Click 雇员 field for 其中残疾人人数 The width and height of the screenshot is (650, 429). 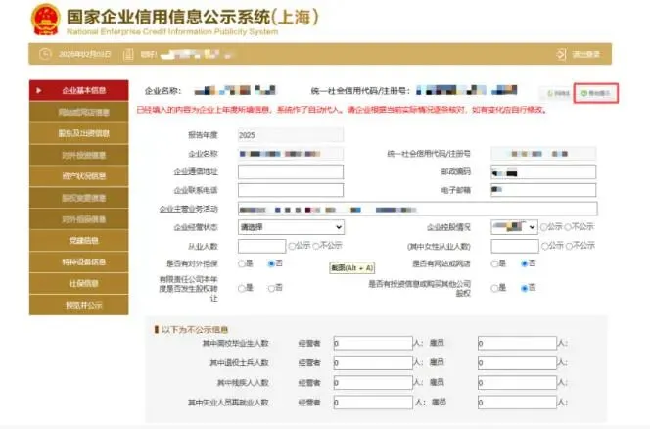517,383
